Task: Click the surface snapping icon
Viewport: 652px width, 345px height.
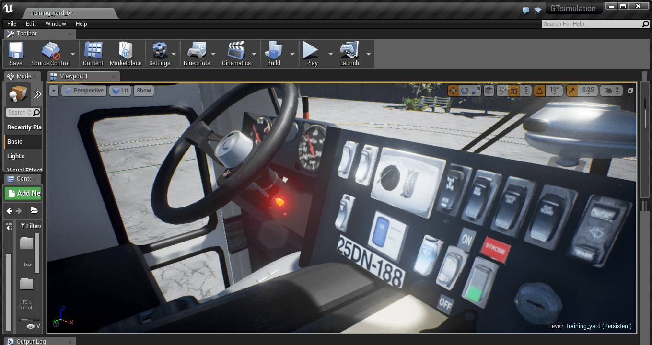Action: [502, 90]
